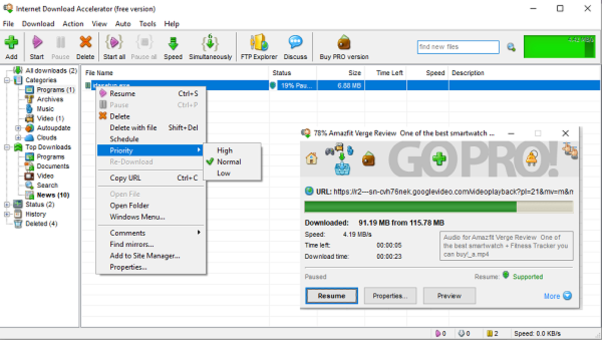
Task: Expand the Clouds tree node
Action: [18, 137]
